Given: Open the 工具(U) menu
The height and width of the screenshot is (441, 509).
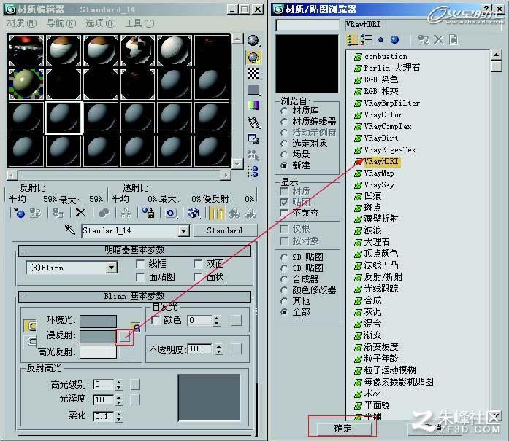Looking at the screenshot, I should (140, 23).
